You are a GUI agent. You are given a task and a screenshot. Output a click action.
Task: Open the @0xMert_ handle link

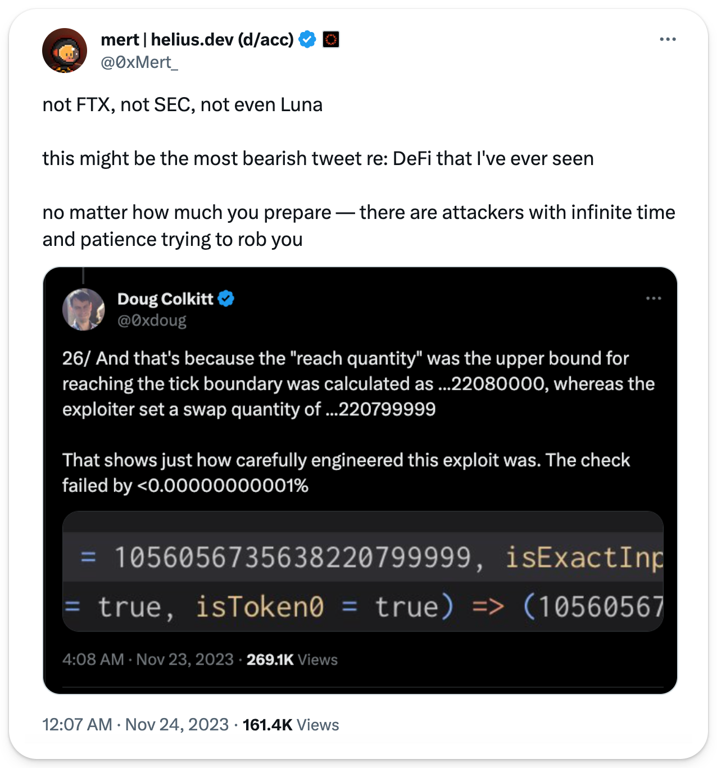(139, 62)
